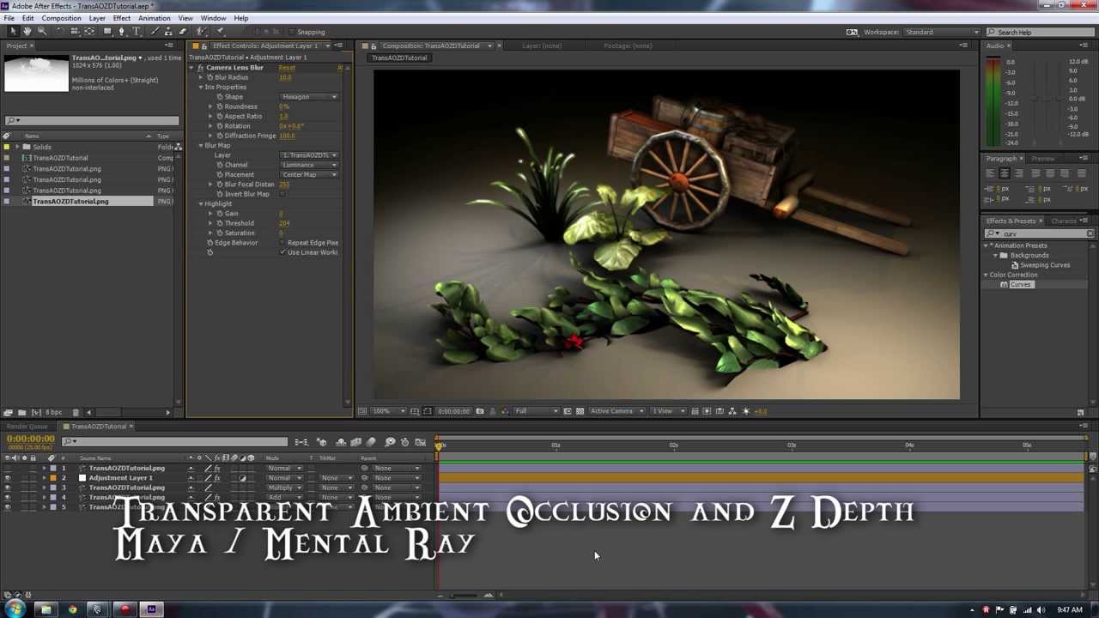Select the Brush tool
Viewport: 1099px width, 618px height.
155,32
